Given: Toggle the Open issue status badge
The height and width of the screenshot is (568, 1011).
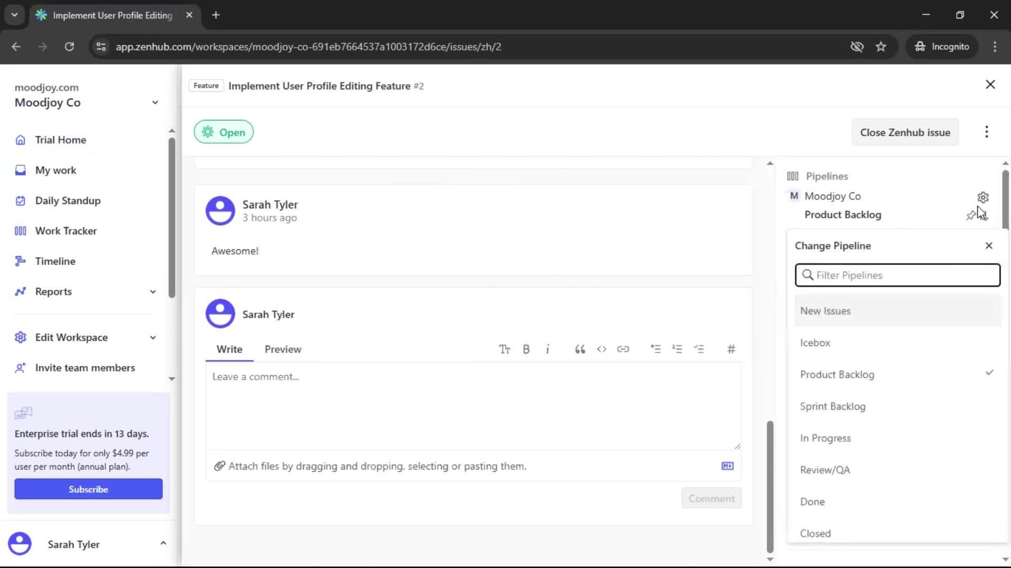Looking at the screenshot, I should pos(223,131).
